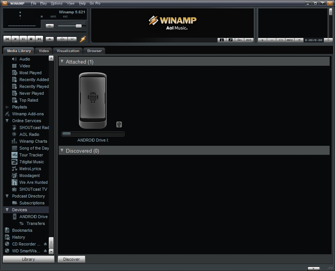Viewport: 335px width, 271px height.
Task: Skip to the next track
Action: pyautogui.click(x=39, y=39)
